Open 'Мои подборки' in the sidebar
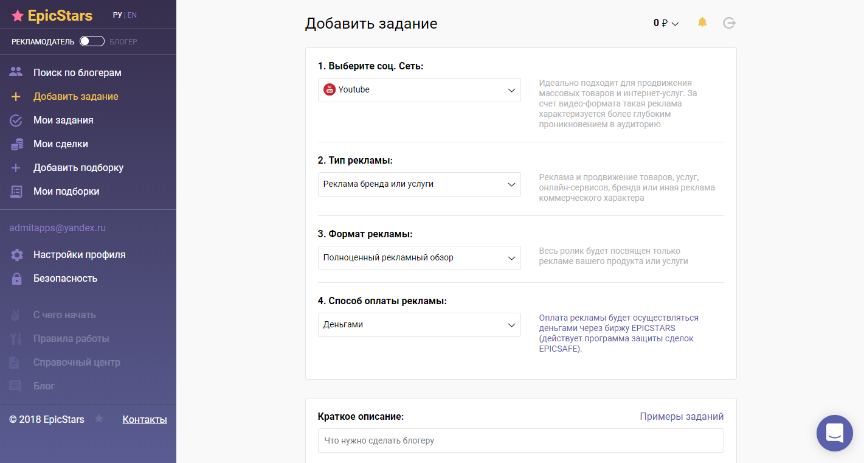 click(x=66, y=192)
